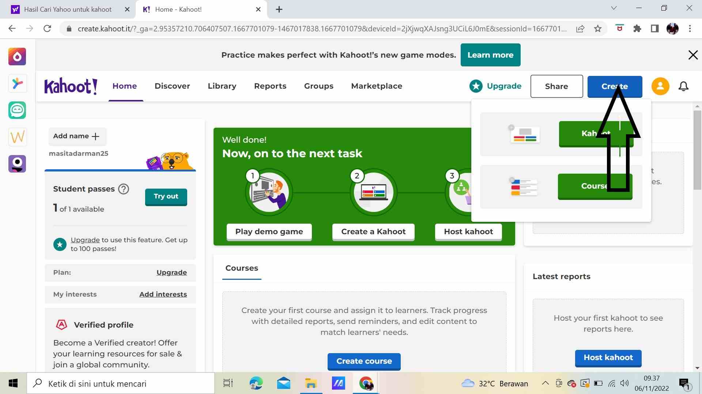Open Microsoft Edge from taskbar

point(256,383)
